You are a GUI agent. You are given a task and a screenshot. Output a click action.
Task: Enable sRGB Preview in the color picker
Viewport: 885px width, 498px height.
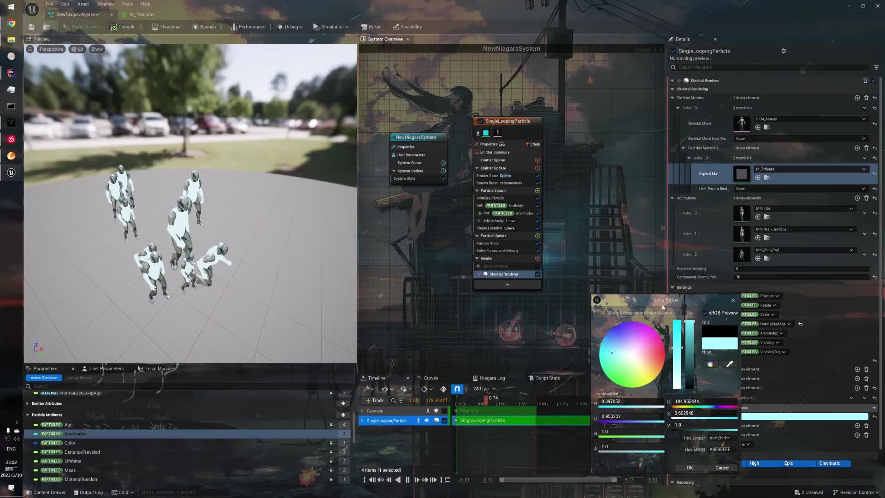click(705, 313)
